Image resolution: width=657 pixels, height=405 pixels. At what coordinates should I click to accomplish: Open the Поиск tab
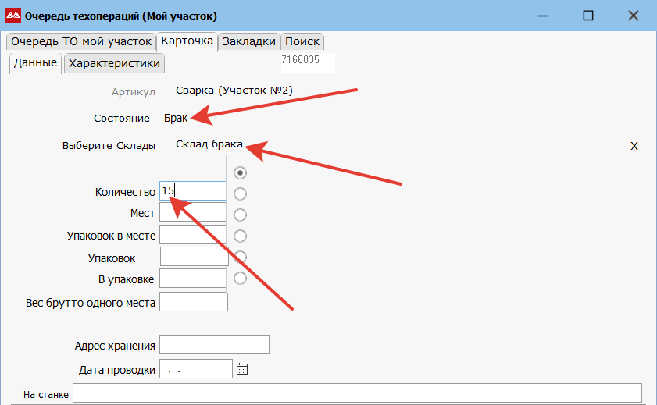click(x=302, y=41)
